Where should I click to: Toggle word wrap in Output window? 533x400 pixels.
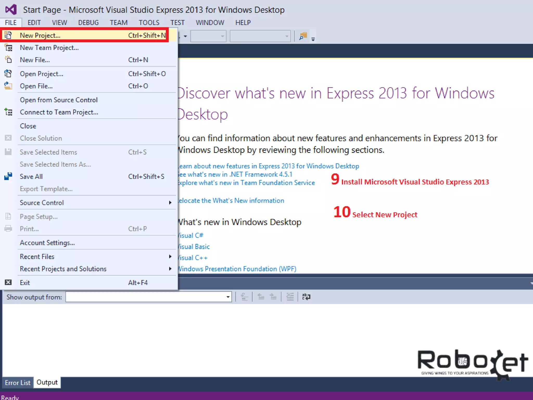(x=306, y=297)
